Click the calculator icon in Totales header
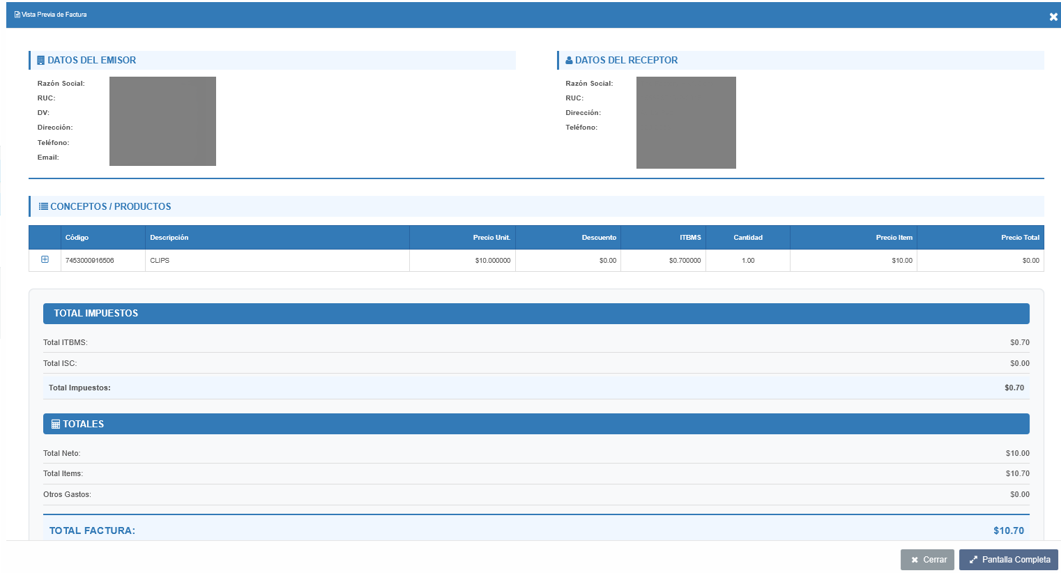 tap(56, 425)
